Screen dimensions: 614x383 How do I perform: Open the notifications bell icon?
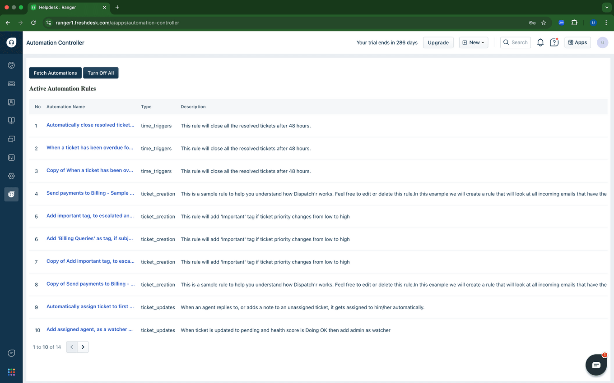coord(540,42)
